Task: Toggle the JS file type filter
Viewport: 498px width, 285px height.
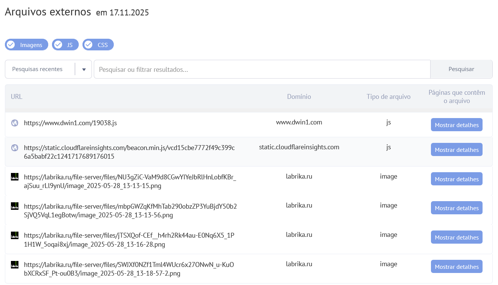Action: point(65,44)
